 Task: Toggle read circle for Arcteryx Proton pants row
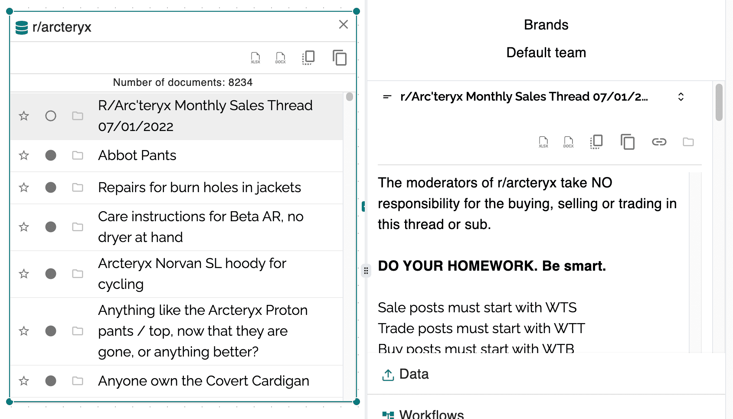(x=51, y=331)
